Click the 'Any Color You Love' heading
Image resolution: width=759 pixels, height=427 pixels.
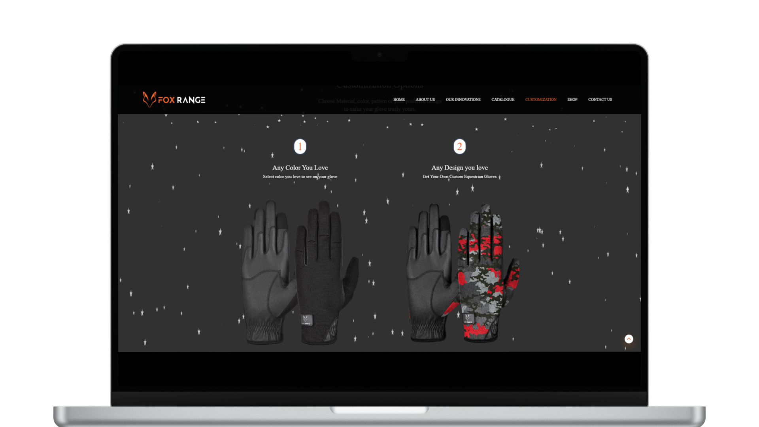[300, 168]
